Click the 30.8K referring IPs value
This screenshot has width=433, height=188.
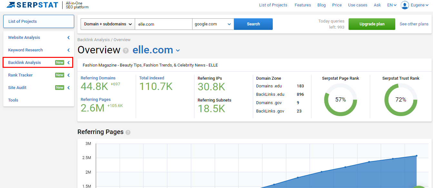[212, 87]
